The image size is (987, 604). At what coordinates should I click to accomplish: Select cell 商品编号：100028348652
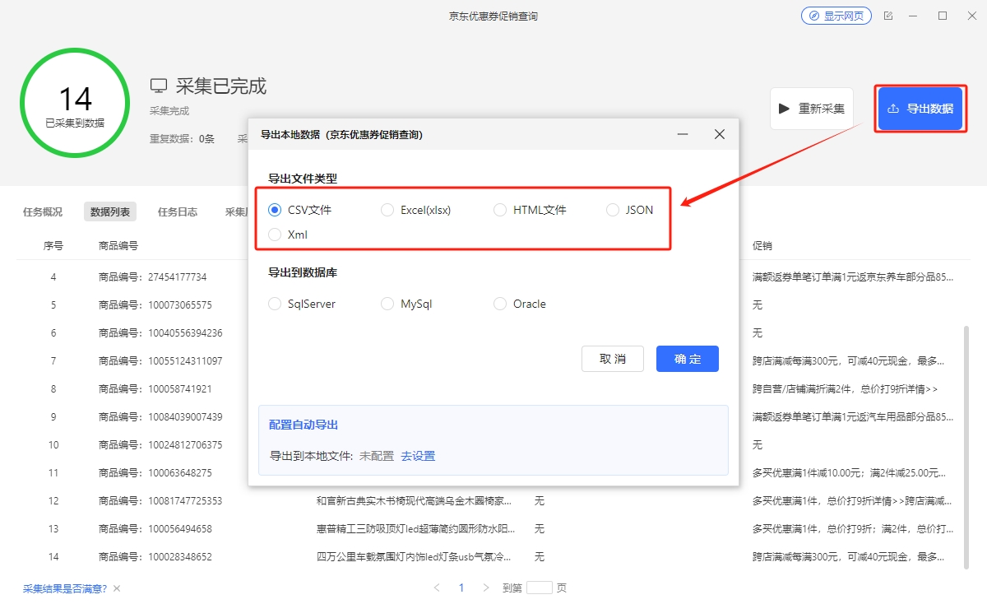pos(155,557)
